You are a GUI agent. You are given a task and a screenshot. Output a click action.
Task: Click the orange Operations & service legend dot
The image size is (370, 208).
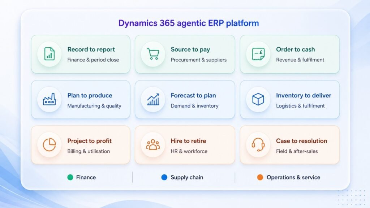(x=260, y=177)
